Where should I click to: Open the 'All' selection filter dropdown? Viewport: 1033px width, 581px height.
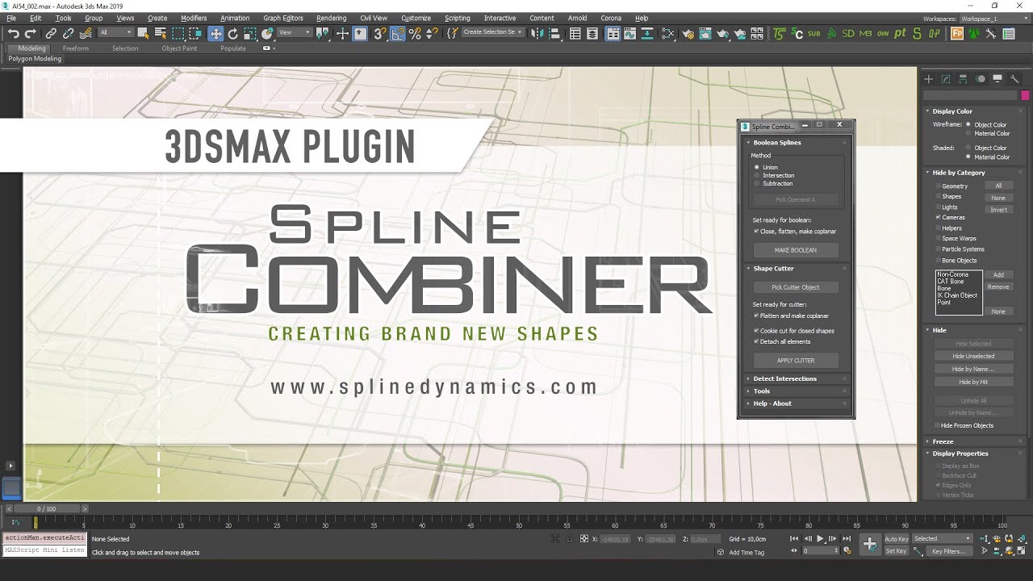pos(115,33)
